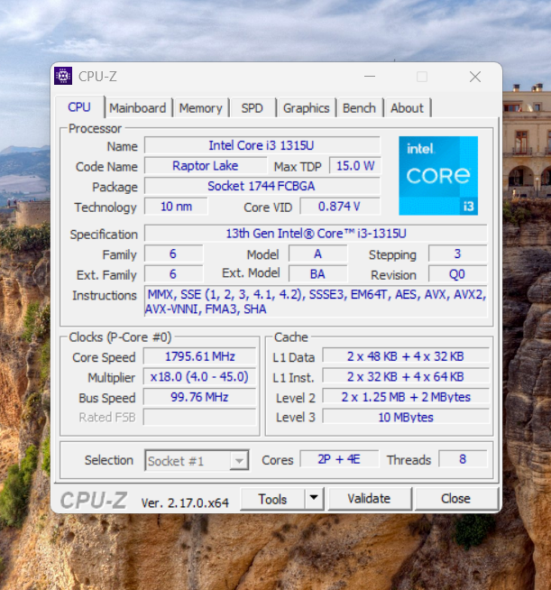Click the Core Speed value '1795.61 MHz'
This screenshot has height=590, width=551.
click(199, 356)
